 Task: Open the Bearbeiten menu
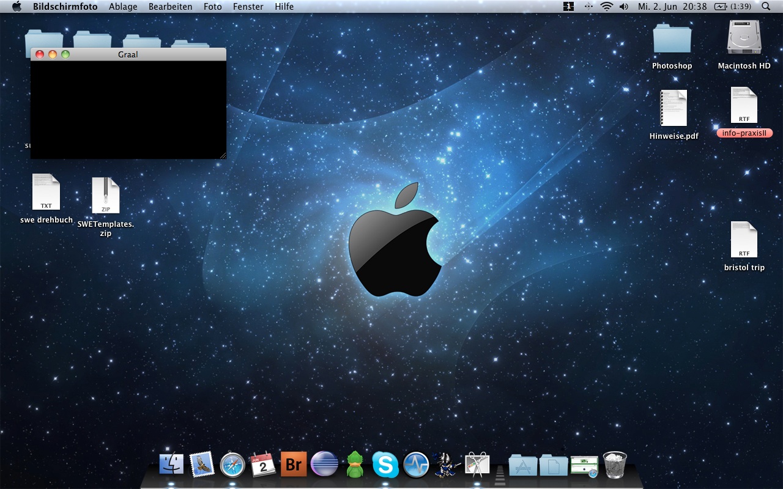(170, 6)
